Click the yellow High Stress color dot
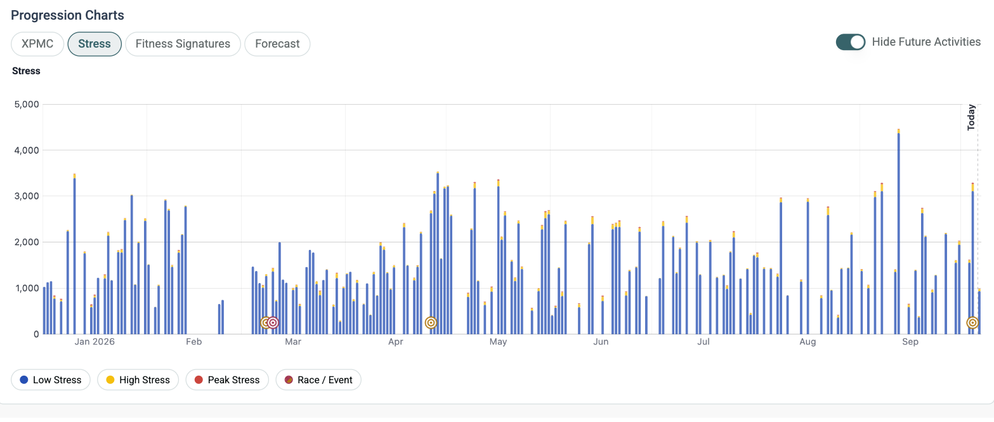The height and width of the screenshot is (422, 994). click(x=110, y=379)
